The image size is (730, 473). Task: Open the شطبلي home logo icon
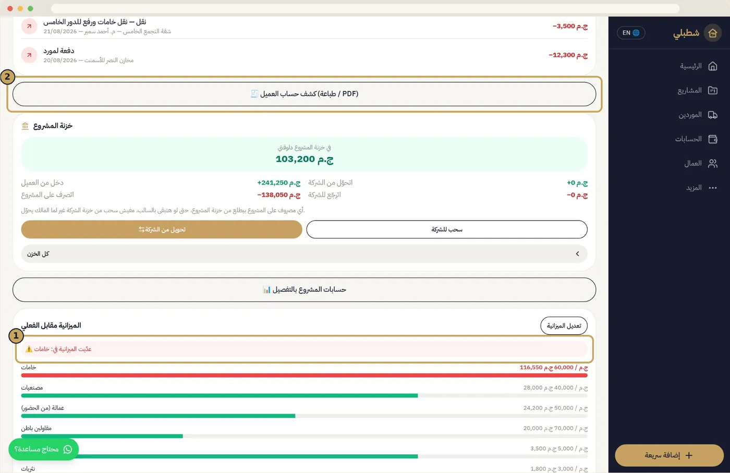click(712, 33)
